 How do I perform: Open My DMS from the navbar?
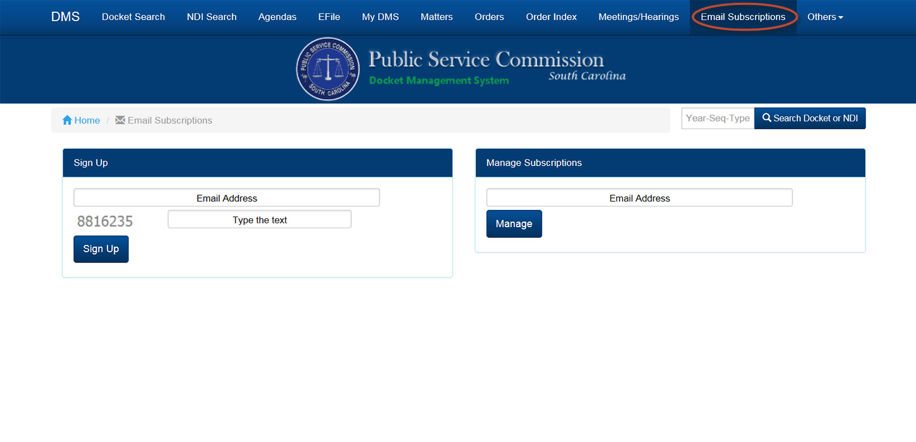(x=380, y=17)
